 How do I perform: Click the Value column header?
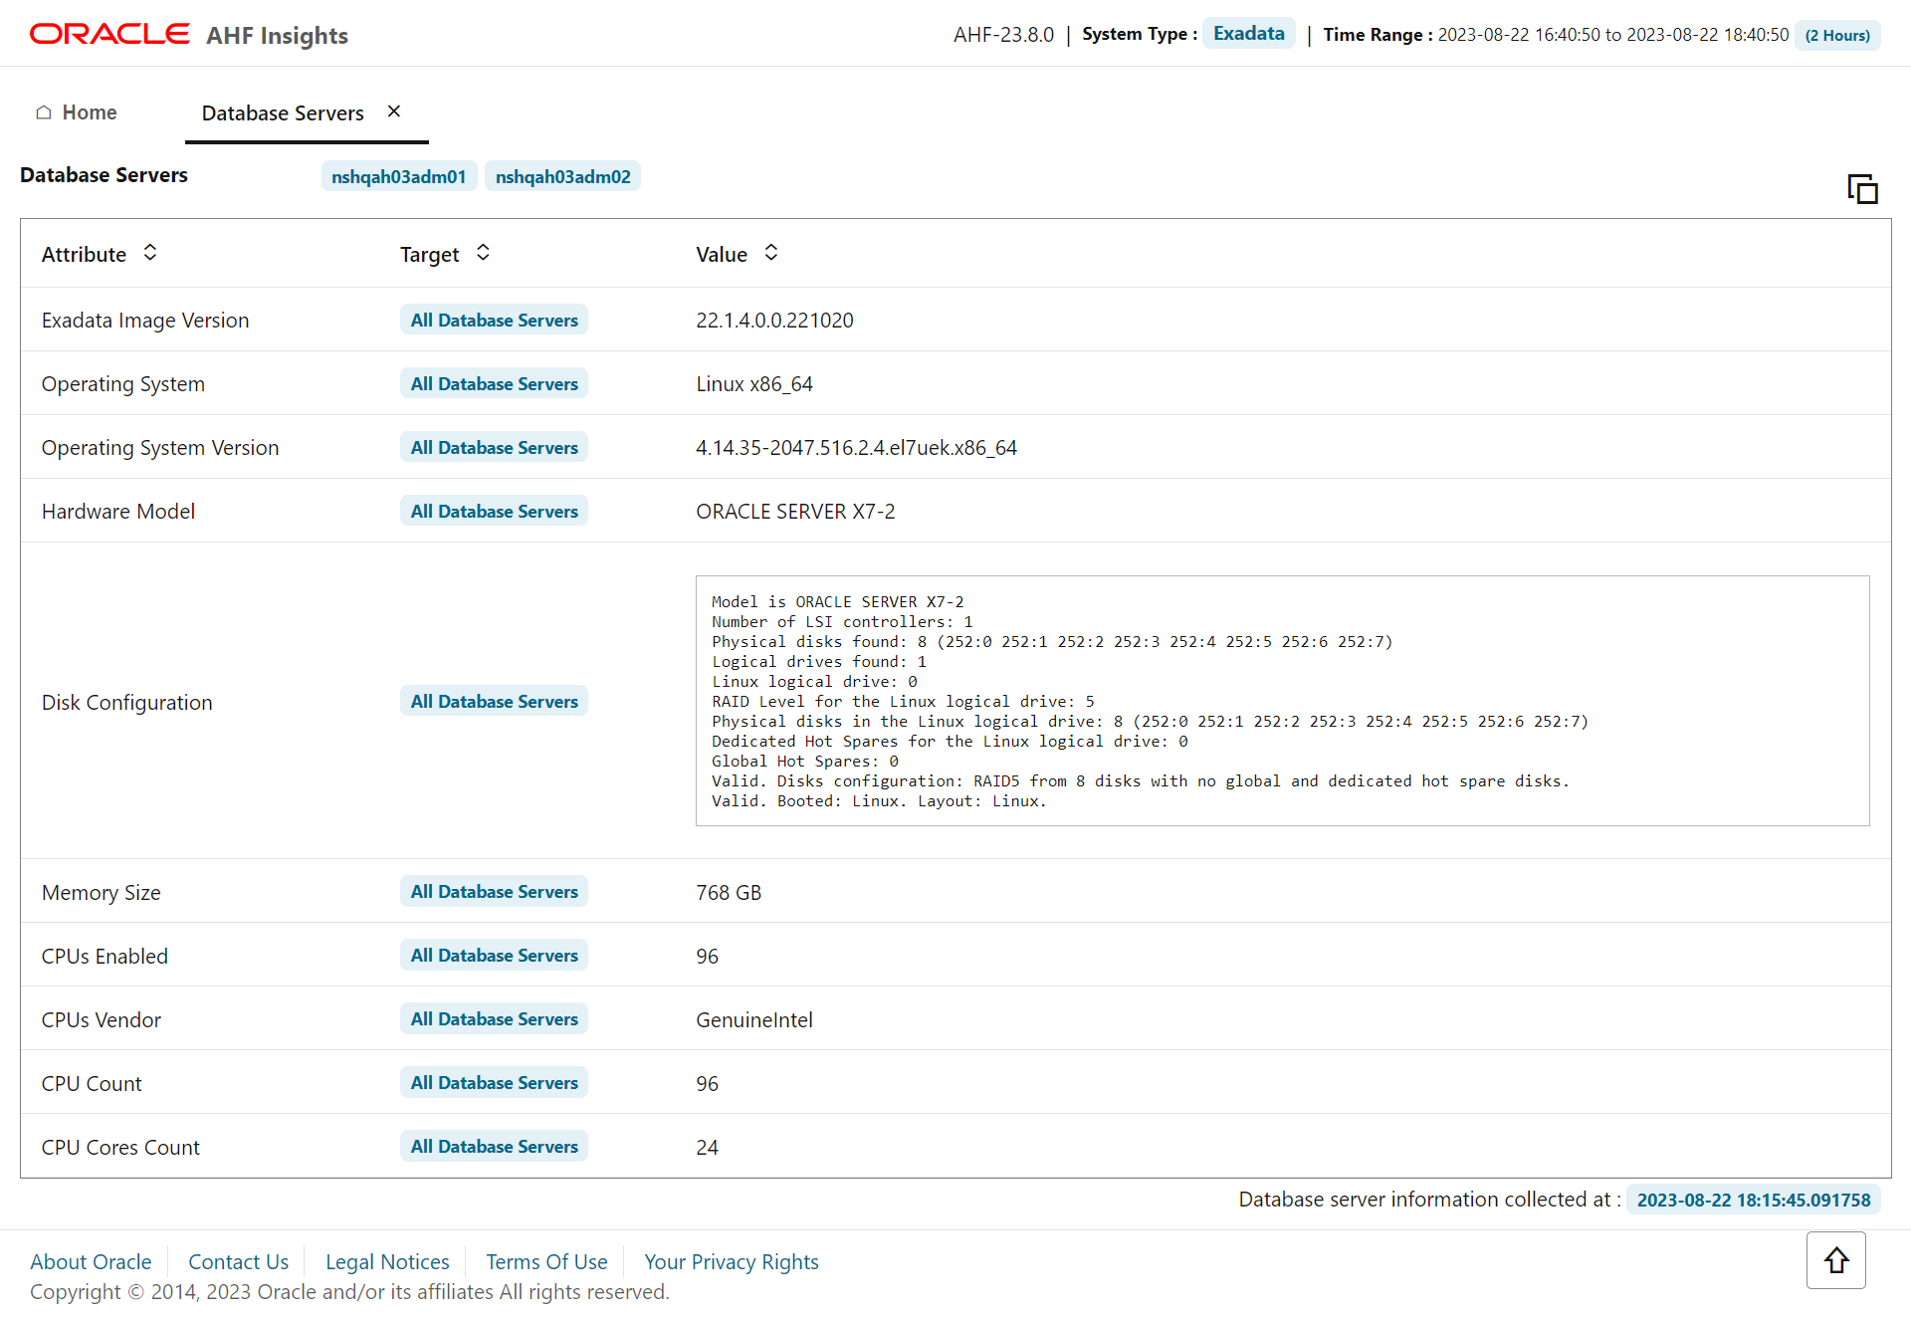pos(722,254)
